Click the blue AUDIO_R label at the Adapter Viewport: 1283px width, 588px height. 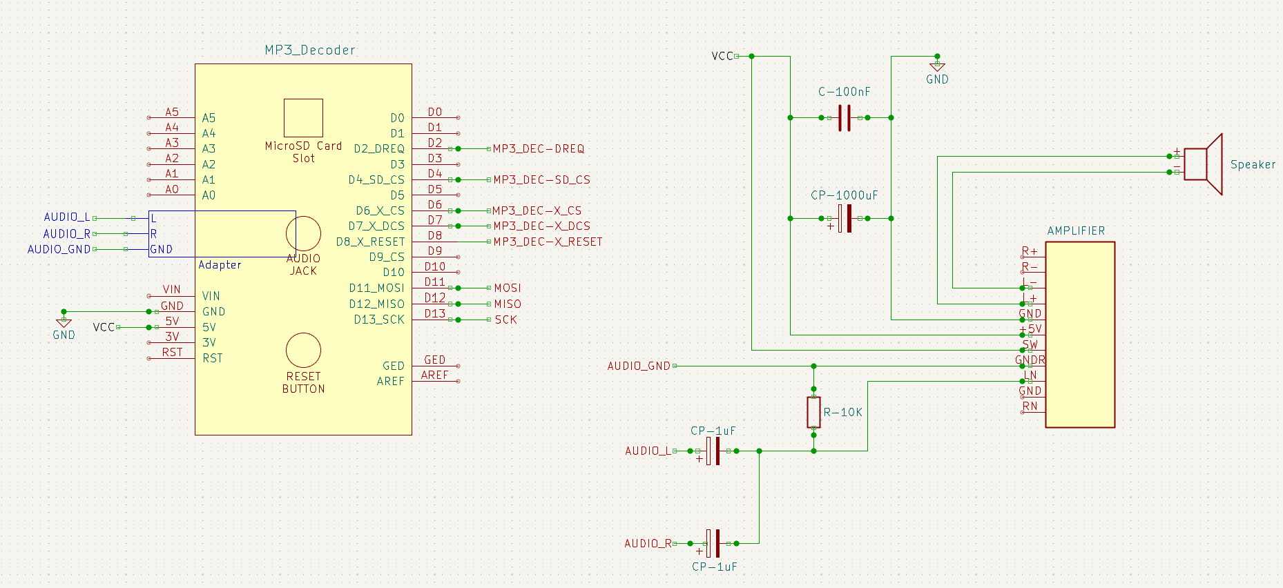(67, 234)
